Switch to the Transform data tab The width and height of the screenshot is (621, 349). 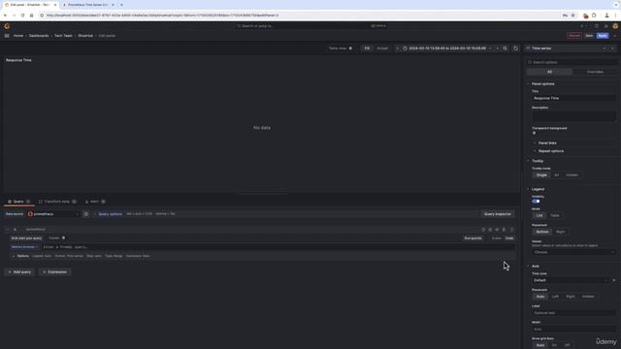click(x=57, y=202)
